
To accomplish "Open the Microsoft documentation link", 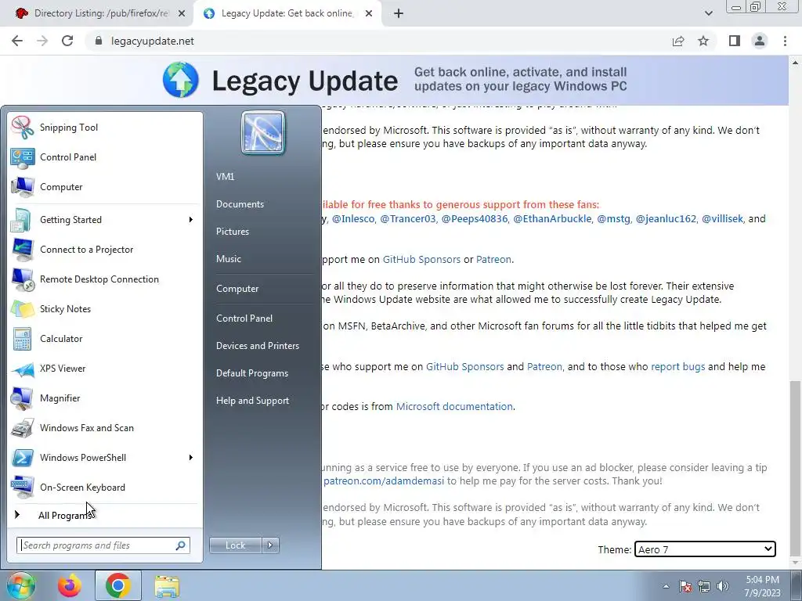I will pyautogui.click(x=454, y=406).
